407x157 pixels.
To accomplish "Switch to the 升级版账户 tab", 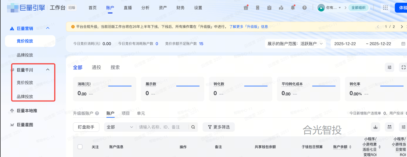I will point(83,113).
